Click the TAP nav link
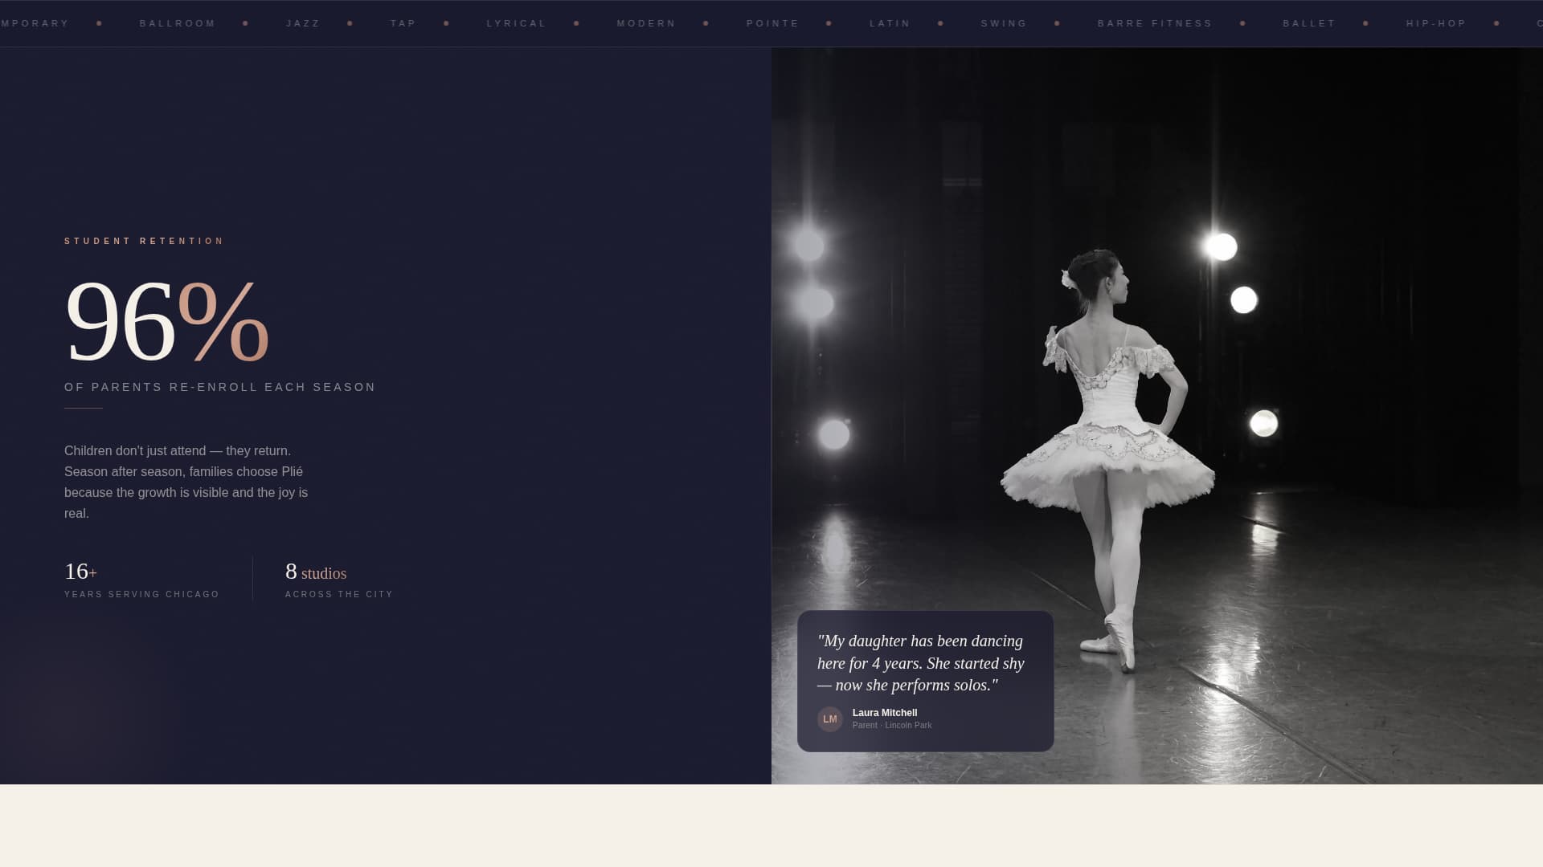Screen dimensions: 1543x867 coord(403,23)
